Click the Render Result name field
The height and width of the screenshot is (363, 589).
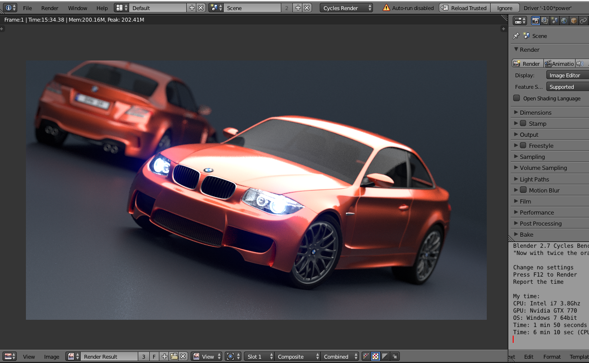click(109, 356)
